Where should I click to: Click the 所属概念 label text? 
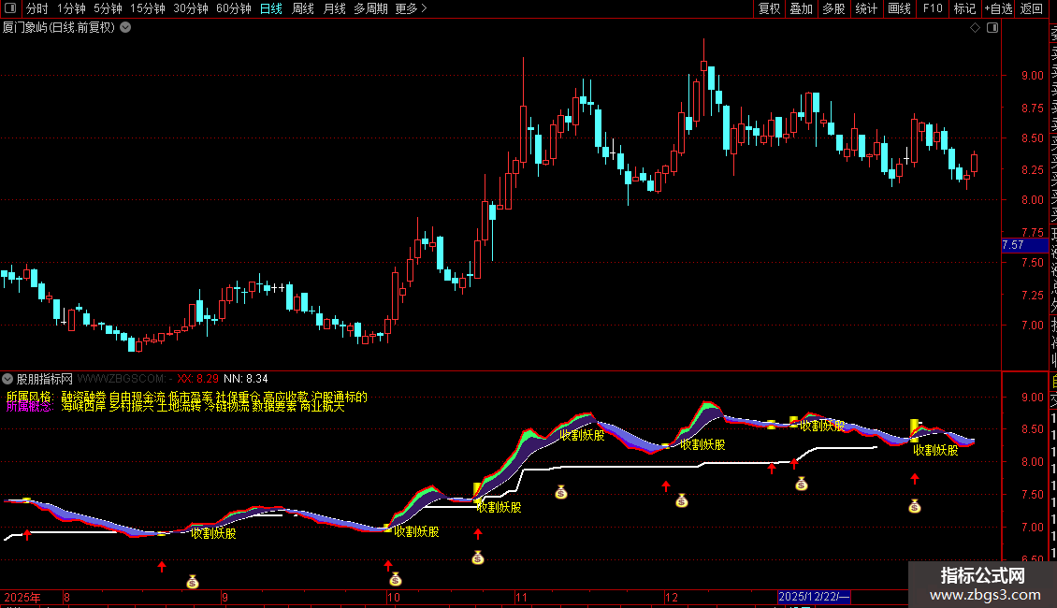[x=29, y=407]
